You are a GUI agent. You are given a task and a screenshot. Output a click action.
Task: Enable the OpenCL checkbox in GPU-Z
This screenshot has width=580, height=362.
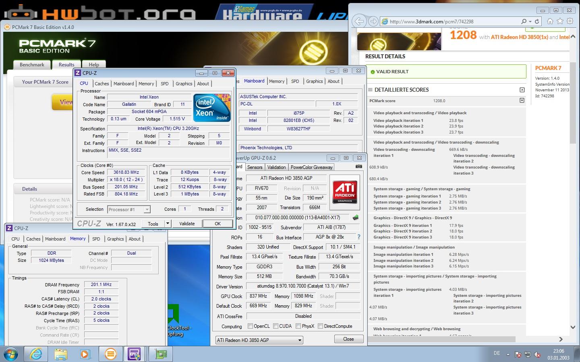[x=250, y=326]
